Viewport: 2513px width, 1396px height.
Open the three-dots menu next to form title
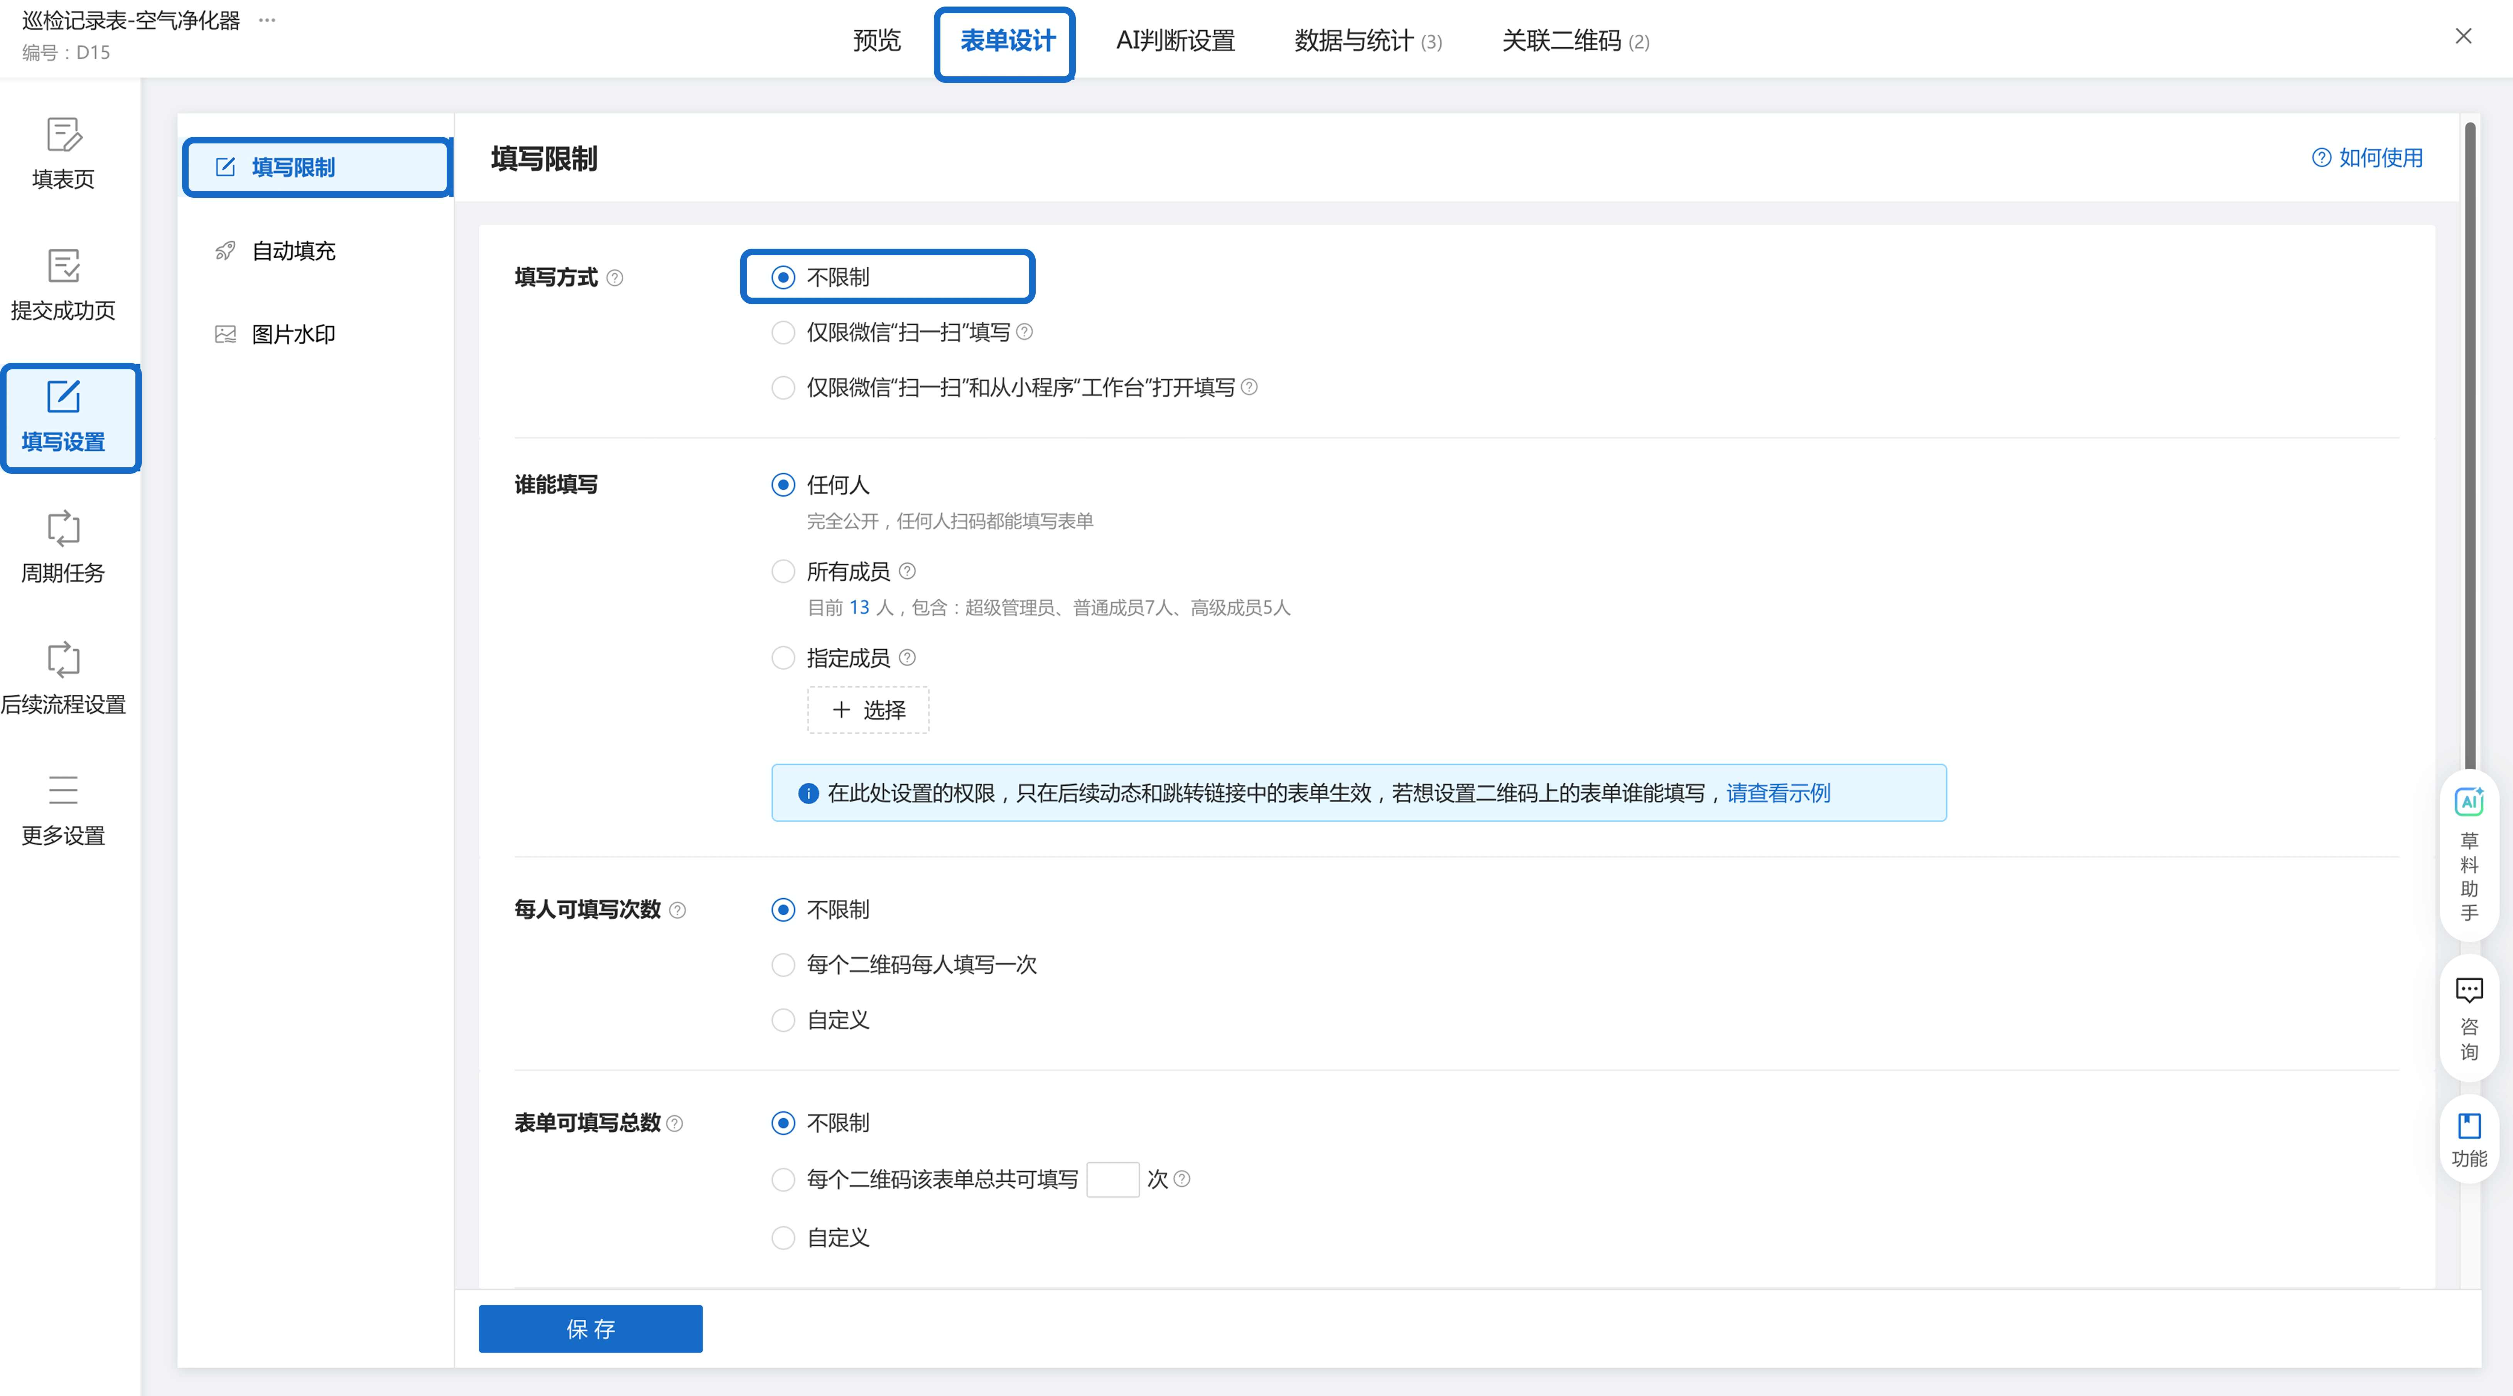(x=267, y=20)
